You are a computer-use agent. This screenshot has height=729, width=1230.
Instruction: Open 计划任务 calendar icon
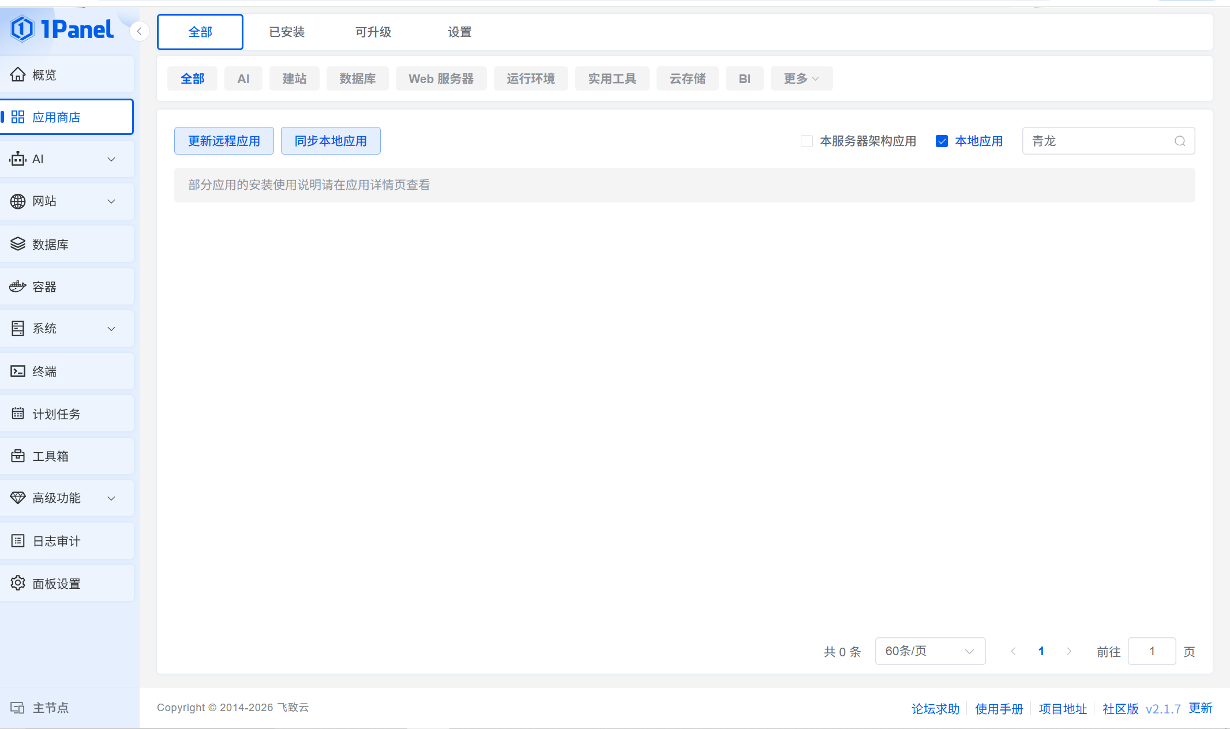(18, 414)
